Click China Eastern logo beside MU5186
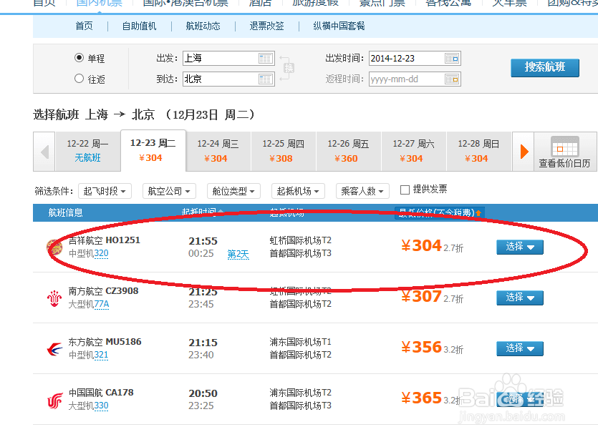 pos(54,349)
